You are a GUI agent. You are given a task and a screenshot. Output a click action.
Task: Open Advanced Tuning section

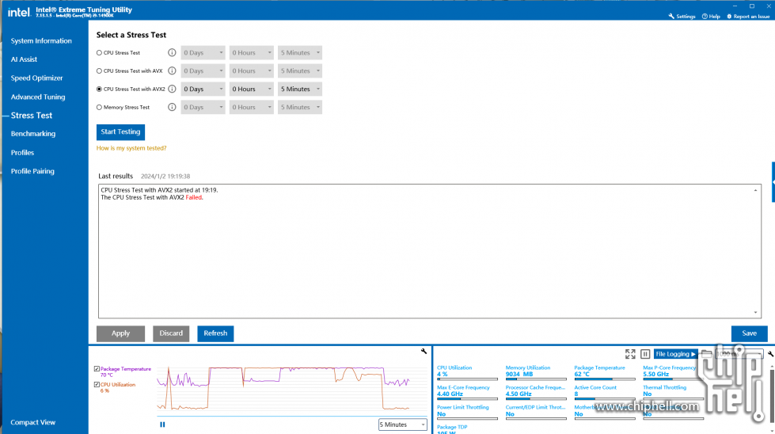38,97
